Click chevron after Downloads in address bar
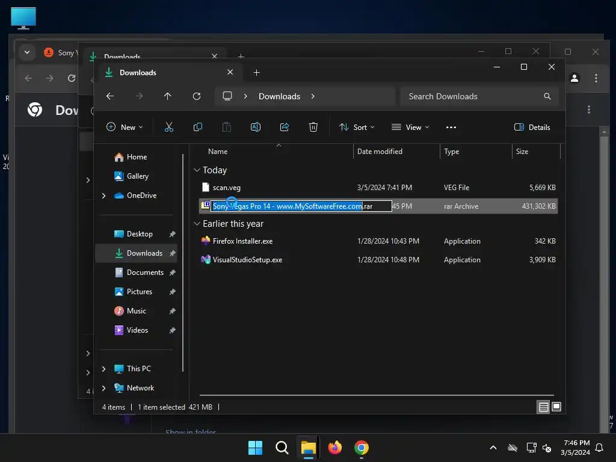 tap(313, 96)
